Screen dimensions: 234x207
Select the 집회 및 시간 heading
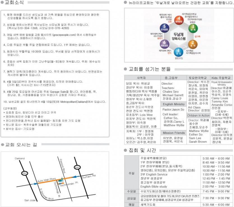coord(142,150)
